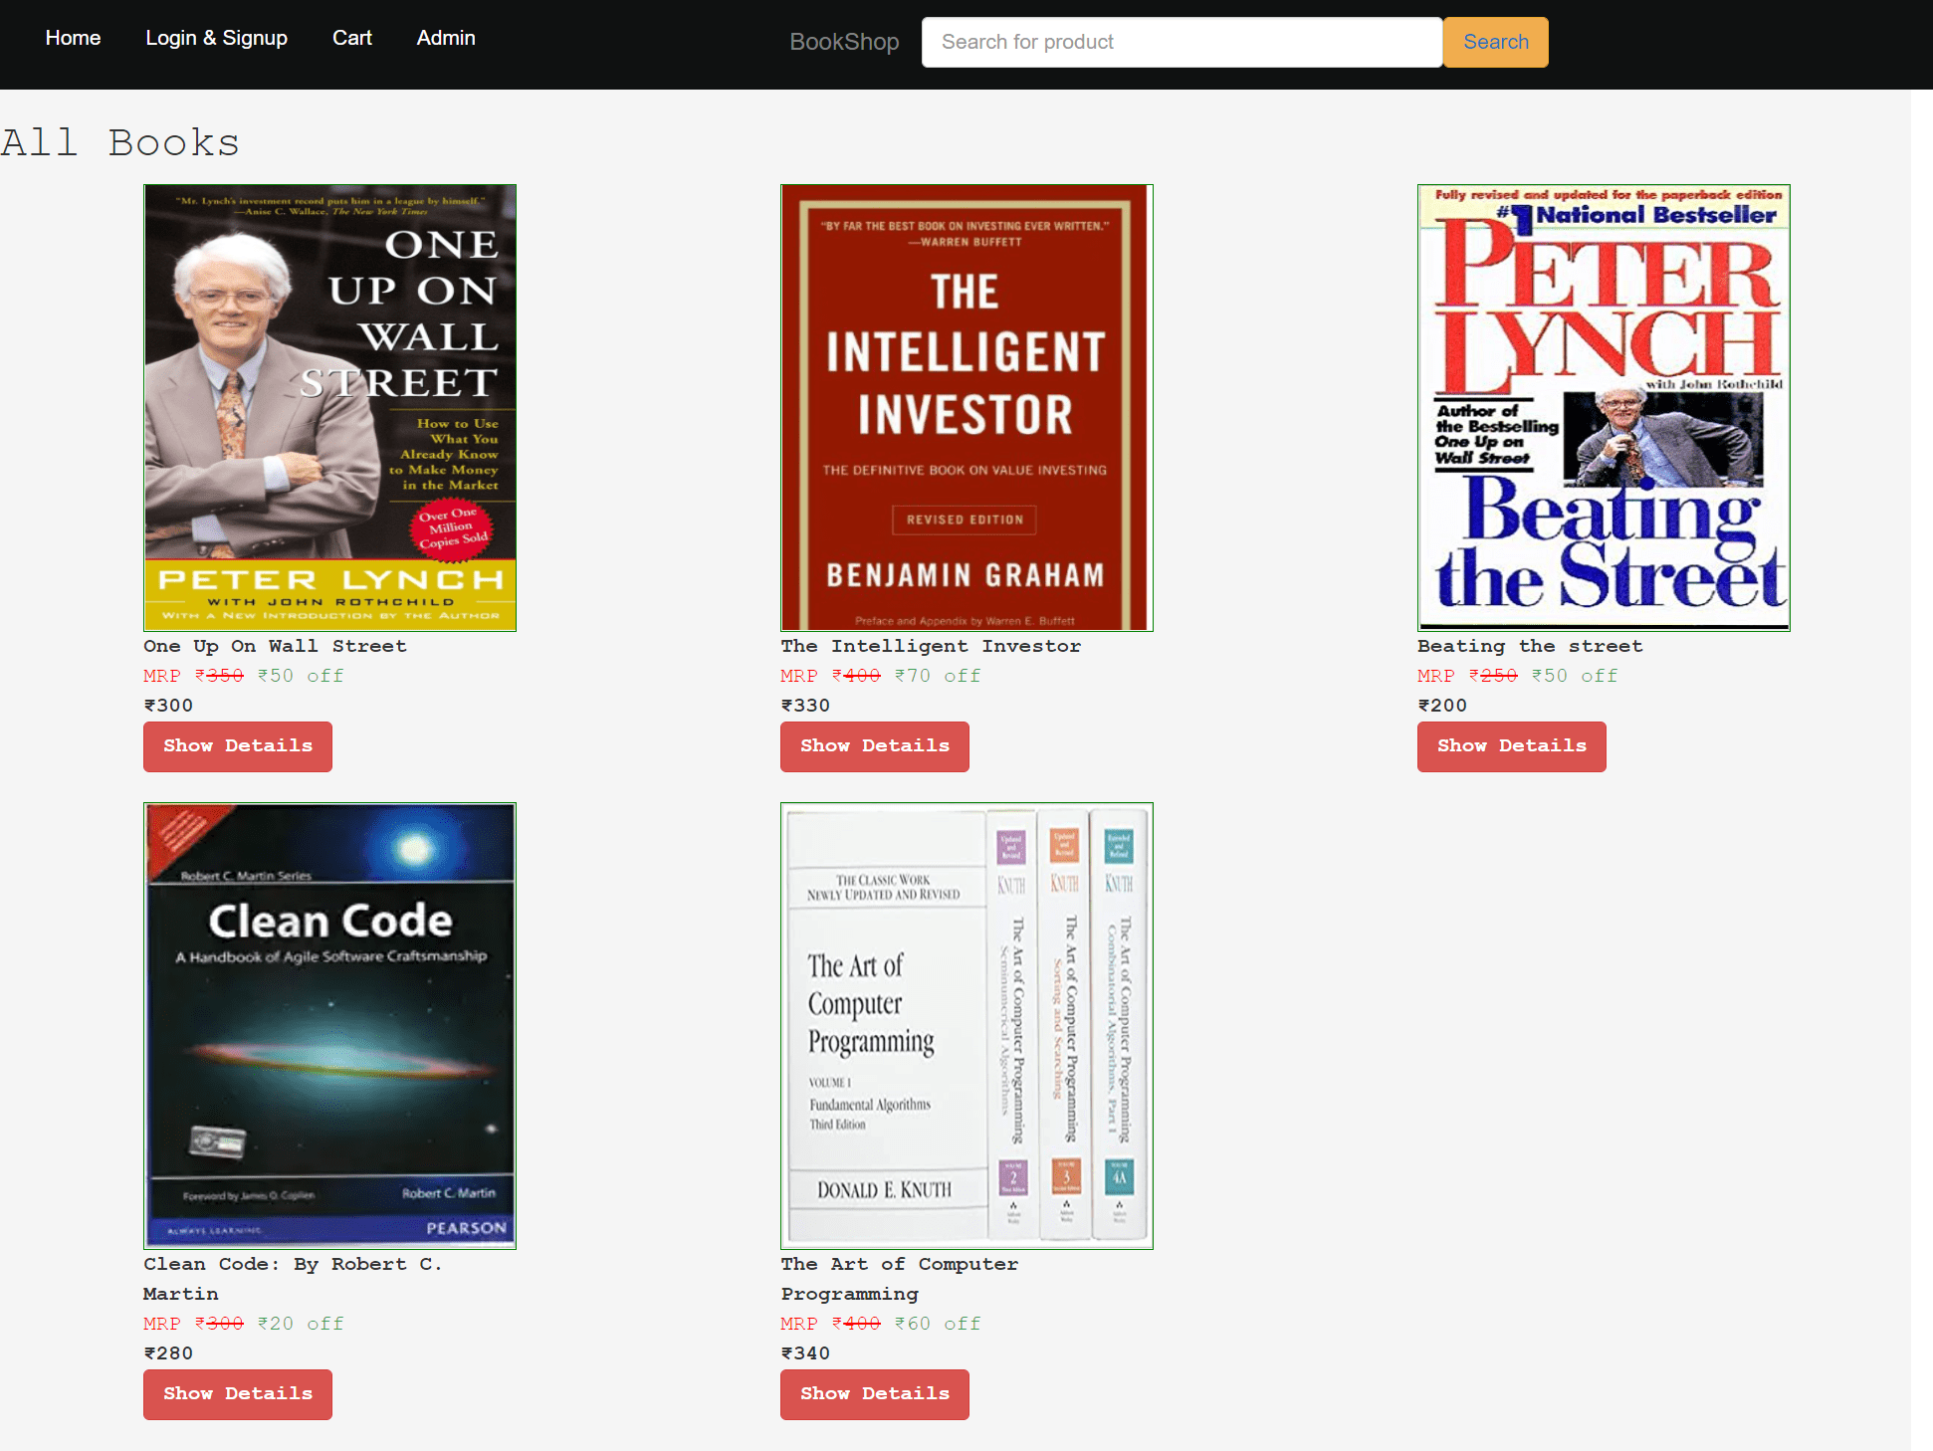The width and height of the screenshot is (1933, 1451).
Task: Open the Home page
Action: pos(73,38)
